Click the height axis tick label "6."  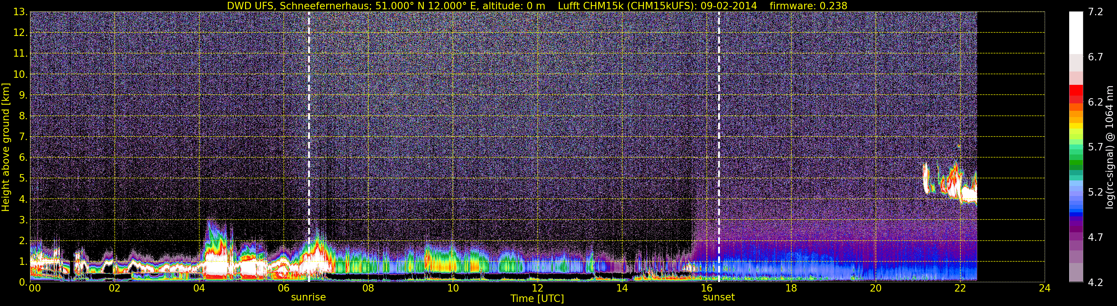(23, 158)
